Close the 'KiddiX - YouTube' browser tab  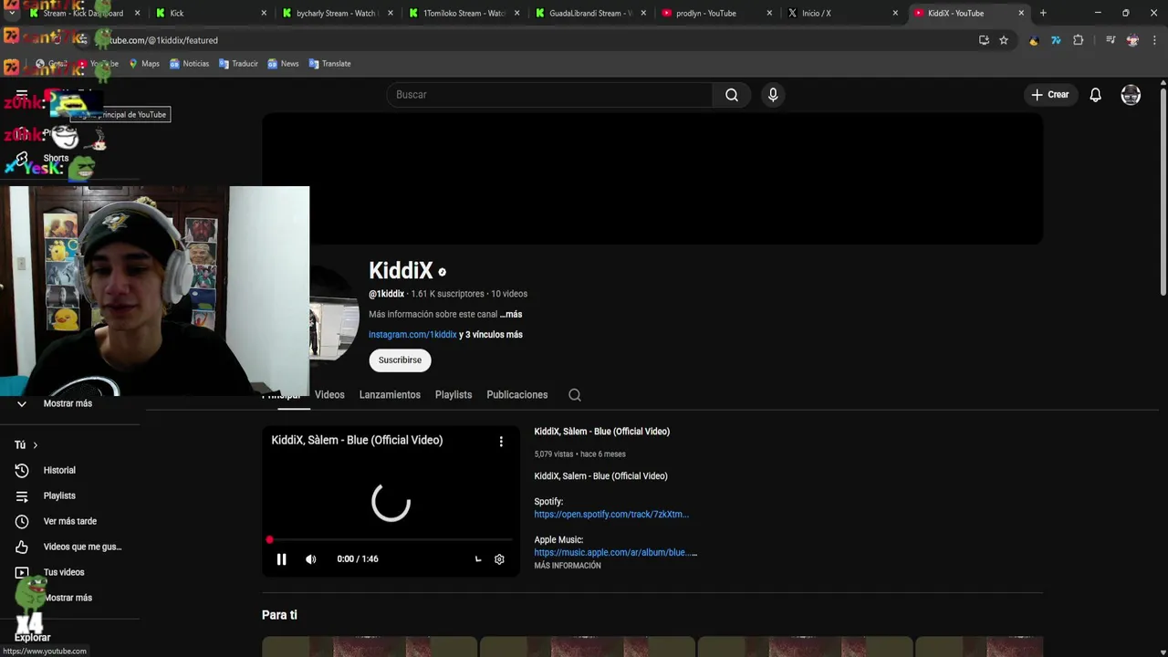click(x=1021, y=14)
